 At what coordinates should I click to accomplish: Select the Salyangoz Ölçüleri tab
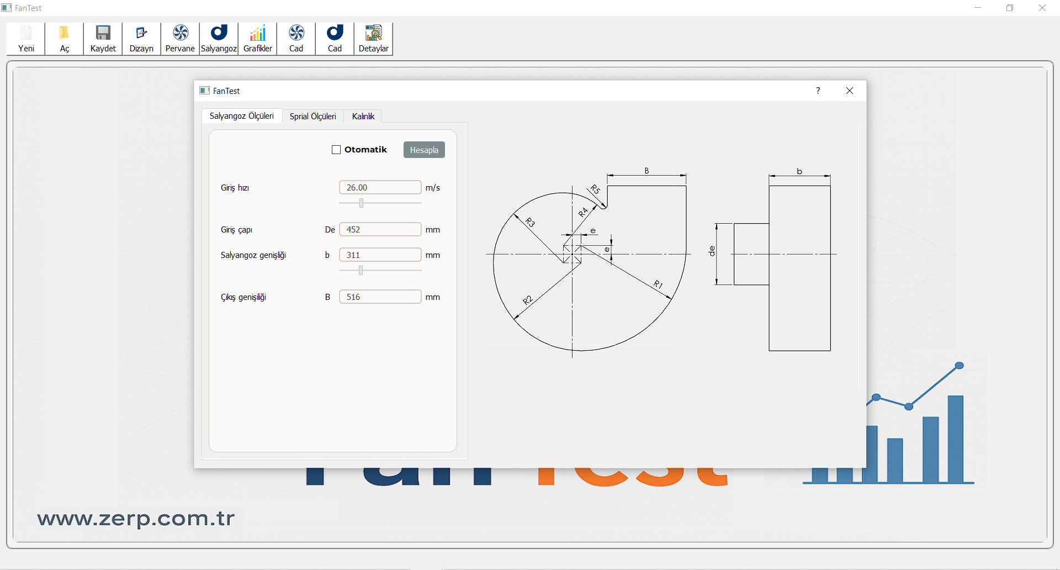241,116
